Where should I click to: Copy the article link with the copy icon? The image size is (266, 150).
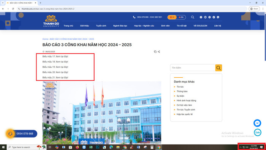coord(155,52)
